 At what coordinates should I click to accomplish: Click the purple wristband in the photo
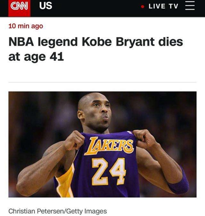tap(179, 182)
